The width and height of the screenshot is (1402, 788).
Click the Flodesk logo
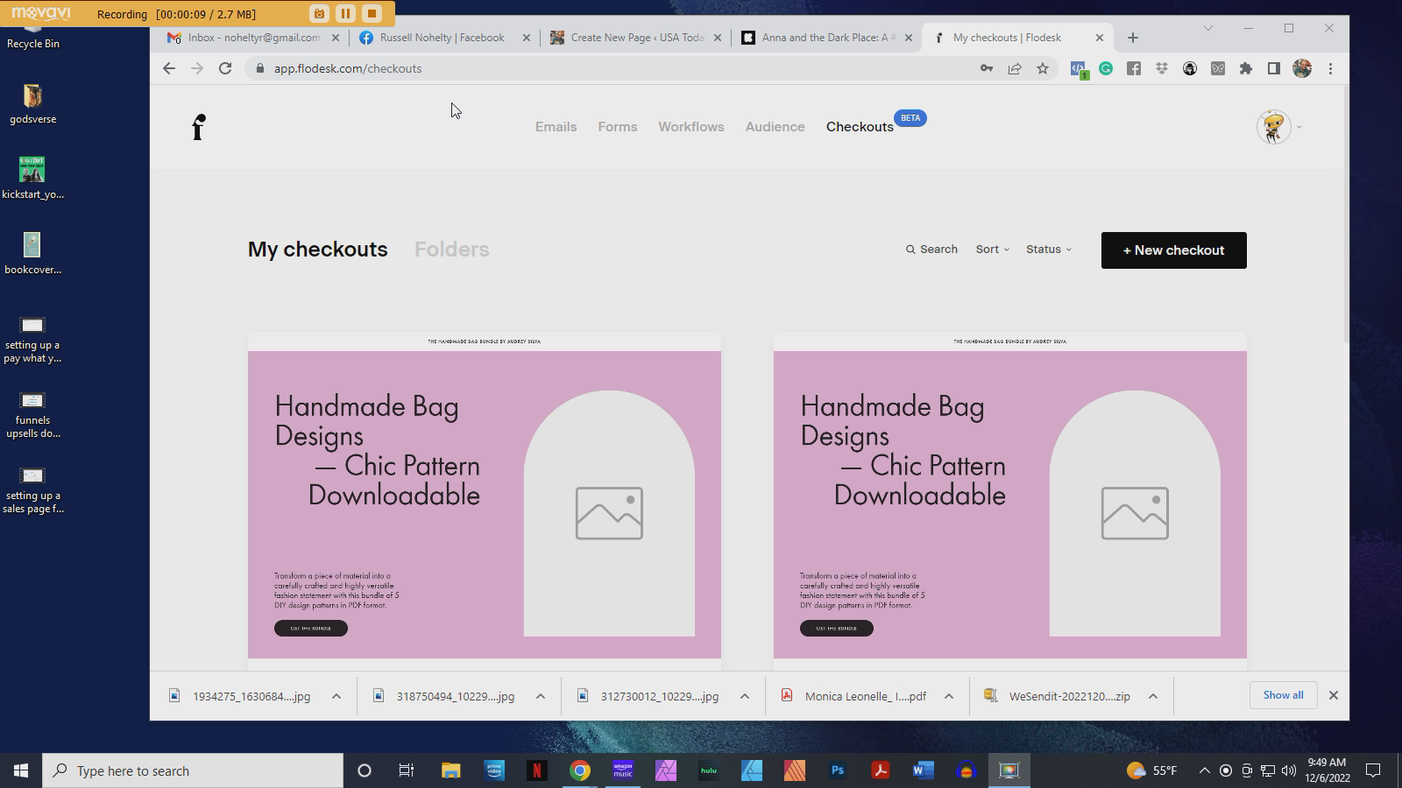point(198,126)
